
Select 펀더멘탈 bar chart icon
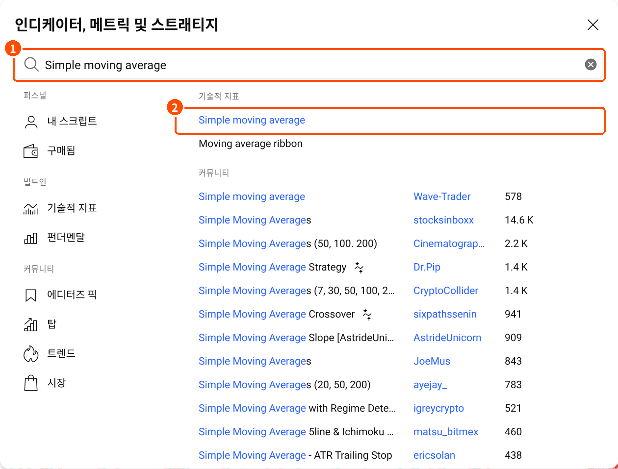click(x=31, y=238)
